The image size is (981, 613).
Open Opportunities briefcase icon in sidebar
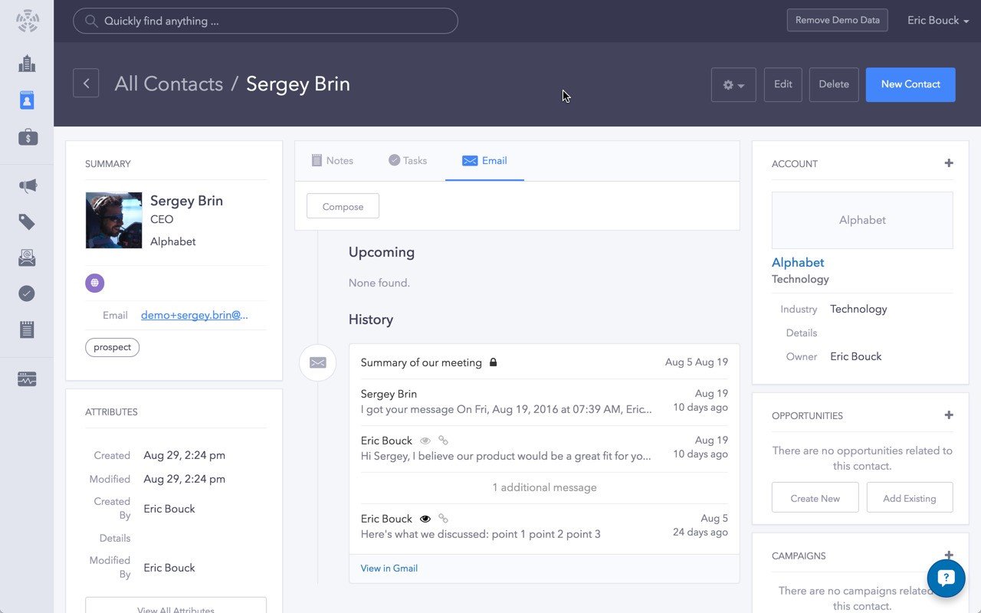[27, 137]
